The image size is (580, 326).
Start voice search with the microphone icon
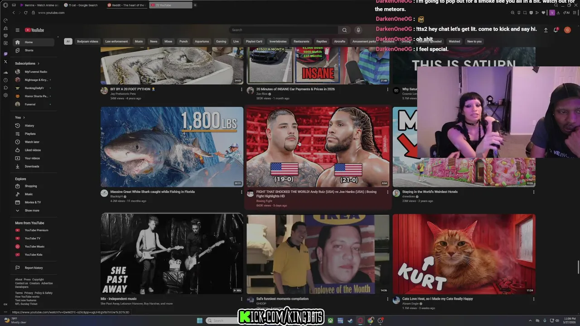click(358, 30)
